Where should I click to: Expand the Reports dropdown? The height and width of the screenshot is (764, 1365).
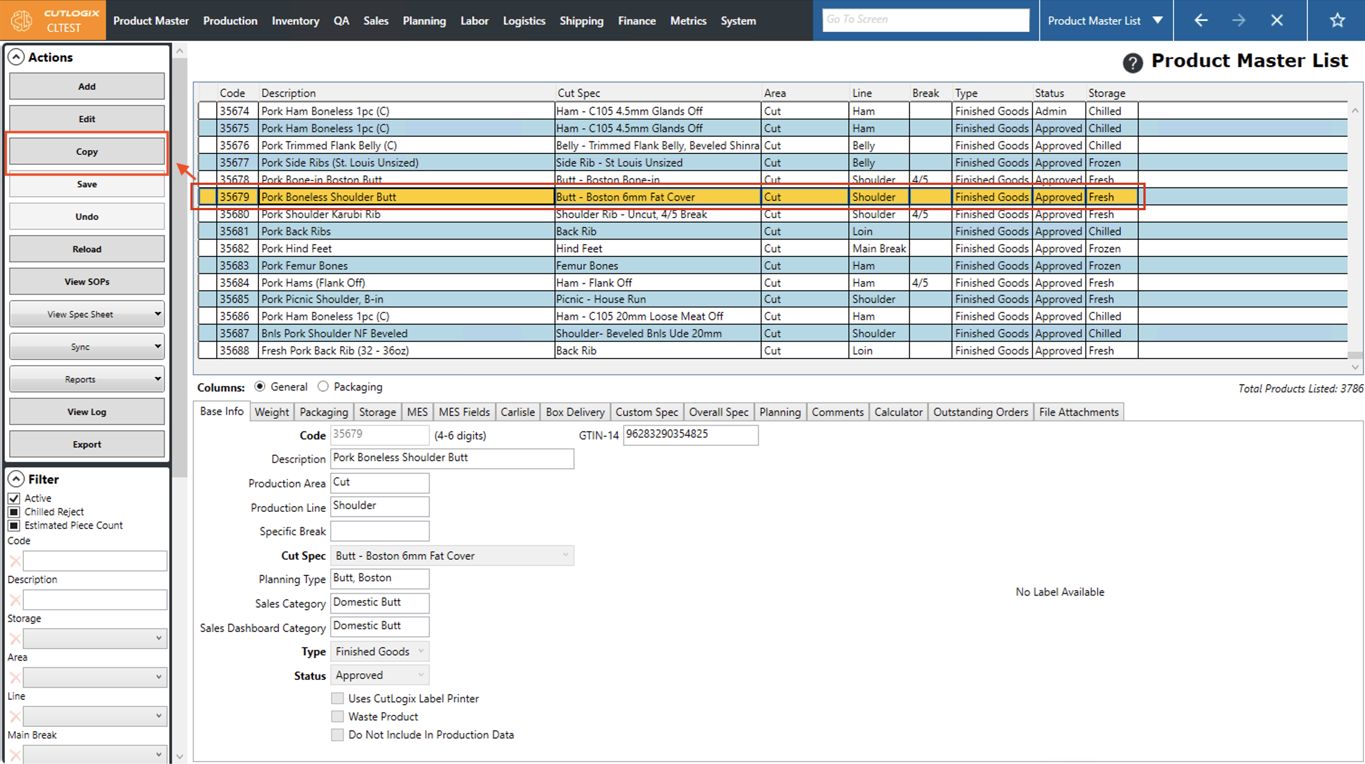[87, 379]
